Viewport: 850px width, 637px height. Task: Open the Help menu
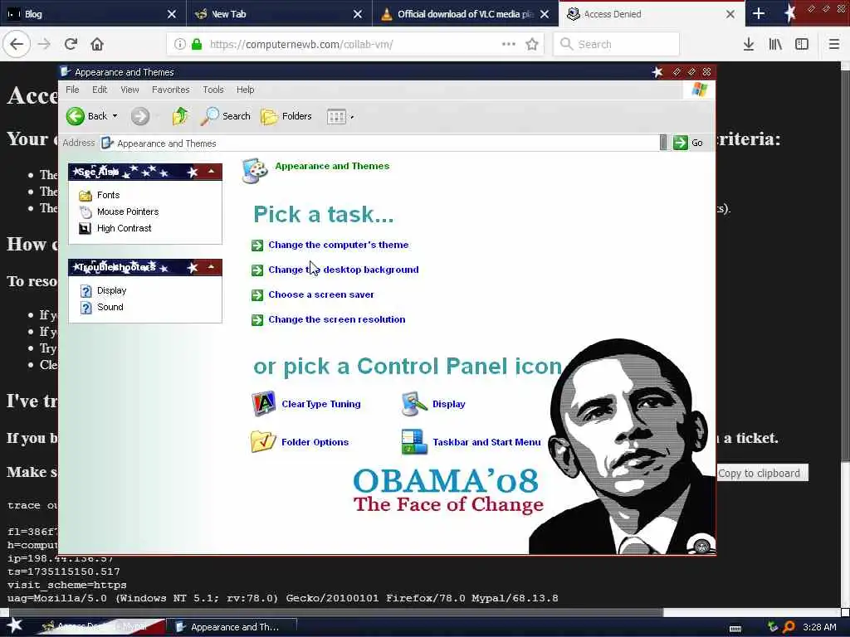[x=245, y=90]
